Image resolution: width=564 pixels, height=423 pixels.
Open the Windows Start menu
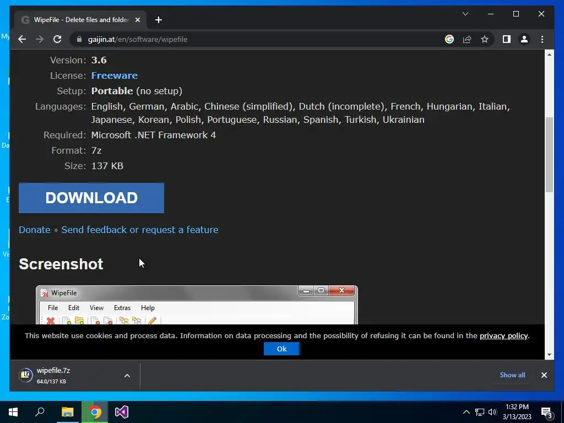point(13,412)
